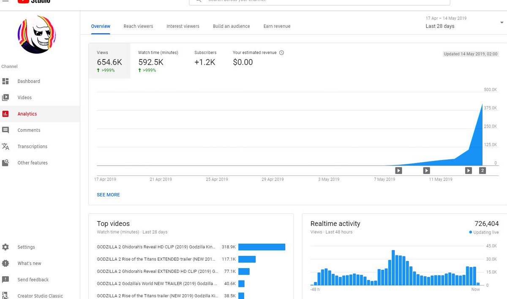The height and width of the screenshot is (299, 507).
Task: Click the 117.1K watch time bar
Action: 247,259
